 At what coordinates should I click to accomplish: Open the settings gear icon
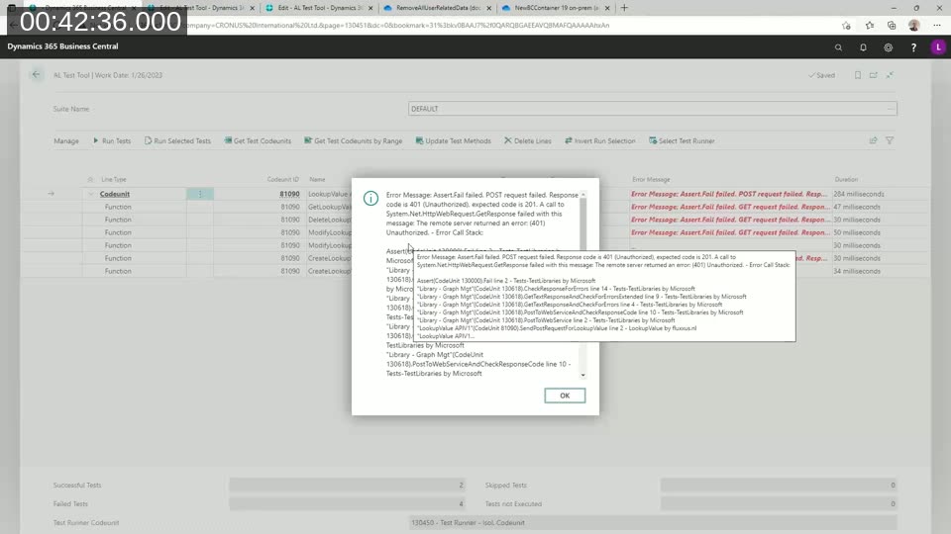pos(888,47)
